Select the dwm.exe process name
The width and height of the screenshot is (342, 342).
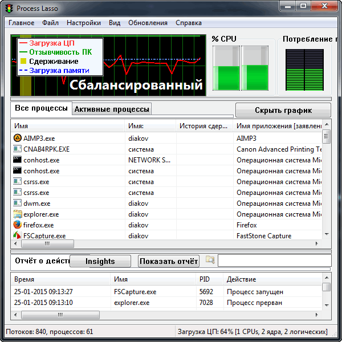pos(37,203)
